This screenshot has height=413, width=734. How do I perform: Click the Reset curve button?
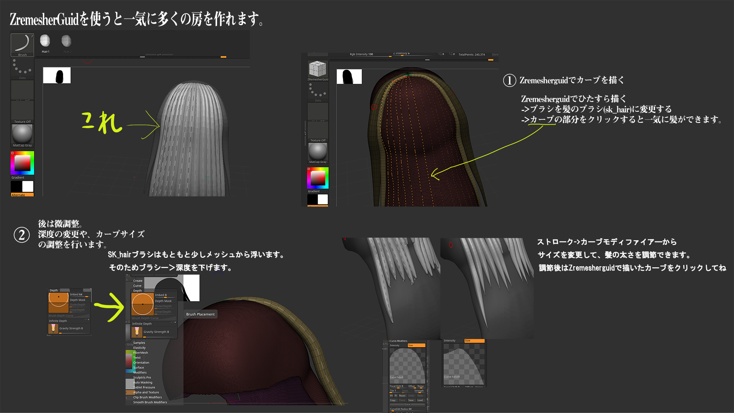402,395
